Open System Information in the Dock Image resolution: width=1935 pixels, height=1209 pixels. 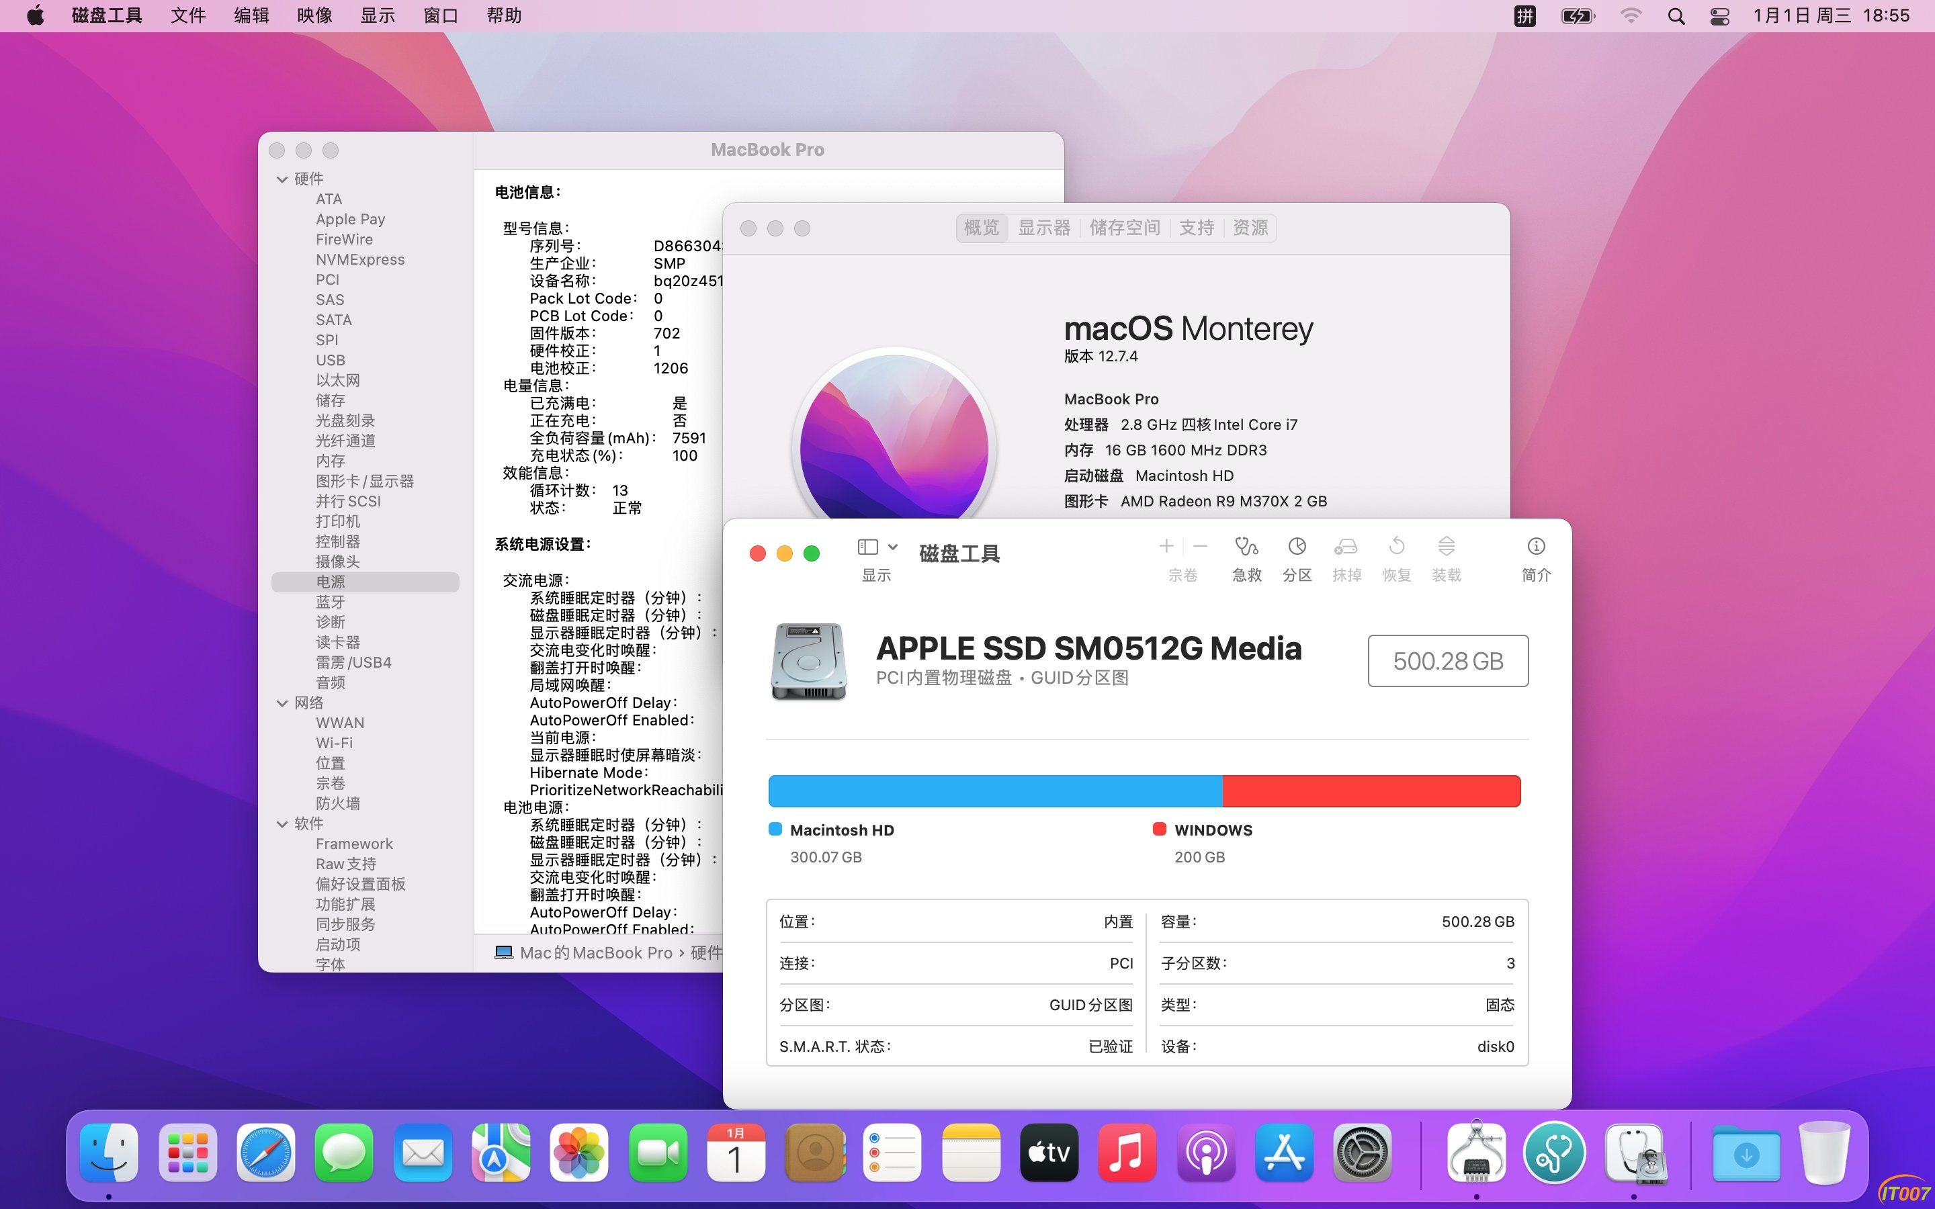(x=1476, y=1152)
